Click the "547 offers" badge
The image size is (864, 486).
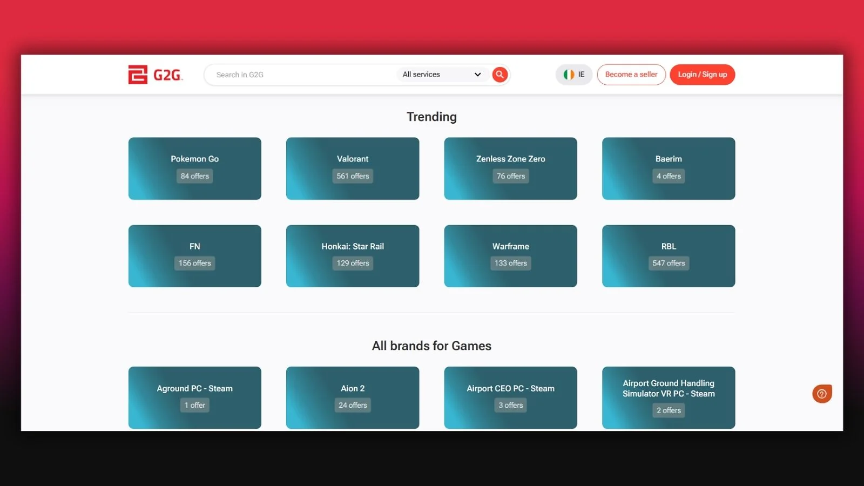pos(669,263)
